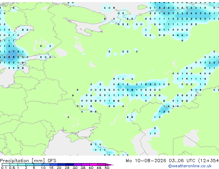Pick the legend swatch between 5 and 10

point(38,165)
